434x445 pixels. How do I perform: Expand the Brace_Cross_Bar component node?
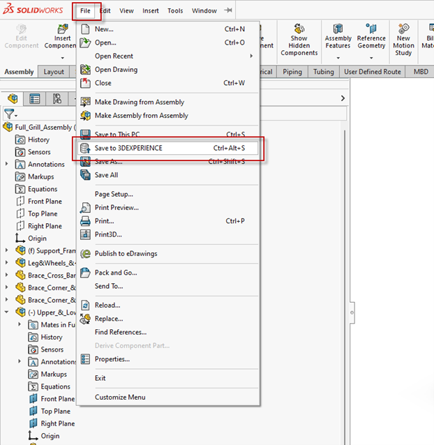(x=6, y=275)
